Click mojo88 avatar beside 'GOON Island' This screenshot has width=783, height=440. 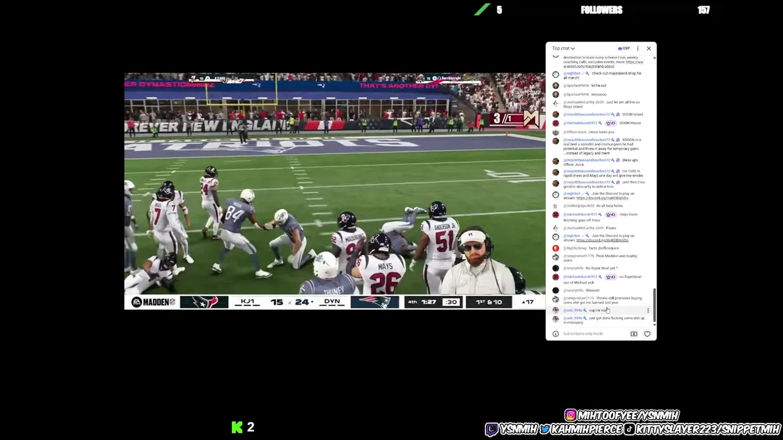pyautogui.click(x=555, y=114)
